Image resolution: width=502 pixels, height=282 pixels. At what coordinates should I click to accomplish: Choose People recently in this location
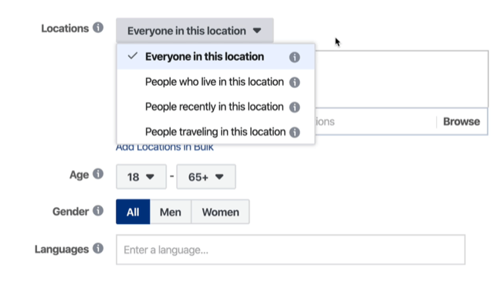coord(215,107)
